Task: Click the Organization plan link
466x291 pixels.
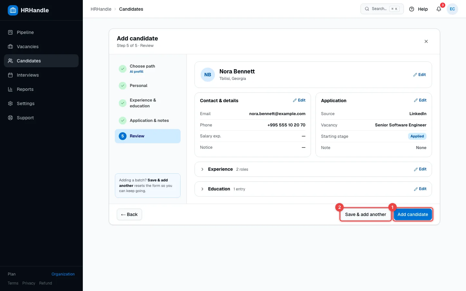Action: pos(63,274)
